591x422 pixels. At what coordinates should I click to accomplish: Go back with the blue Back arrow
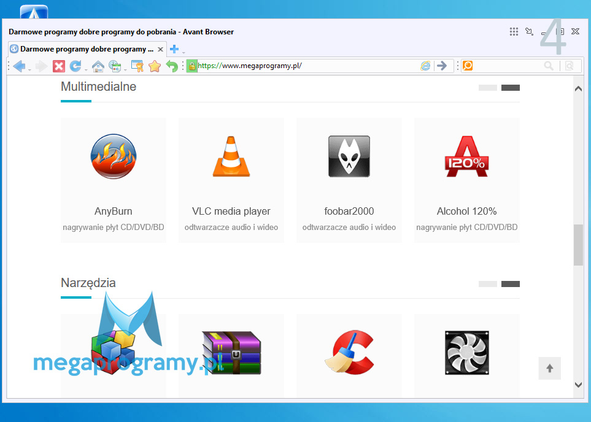(19, 66)
